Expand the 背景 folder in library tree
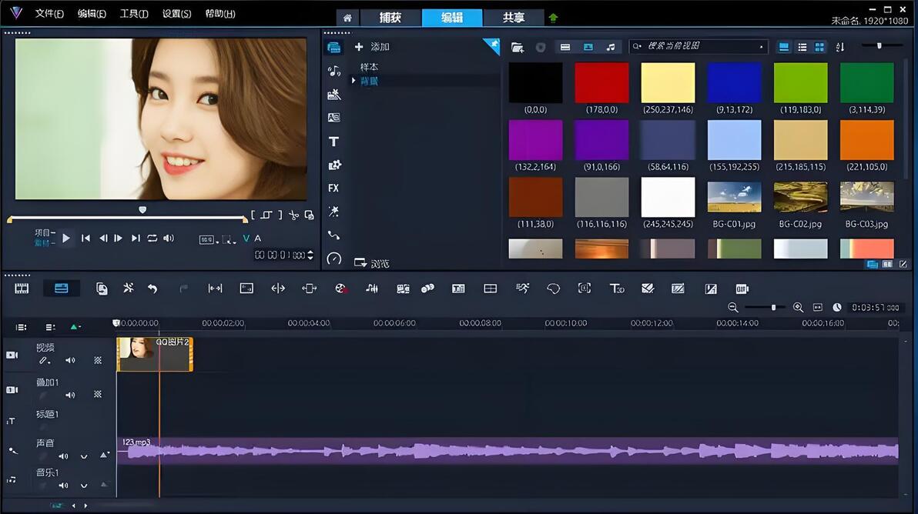 click(353, 81)
